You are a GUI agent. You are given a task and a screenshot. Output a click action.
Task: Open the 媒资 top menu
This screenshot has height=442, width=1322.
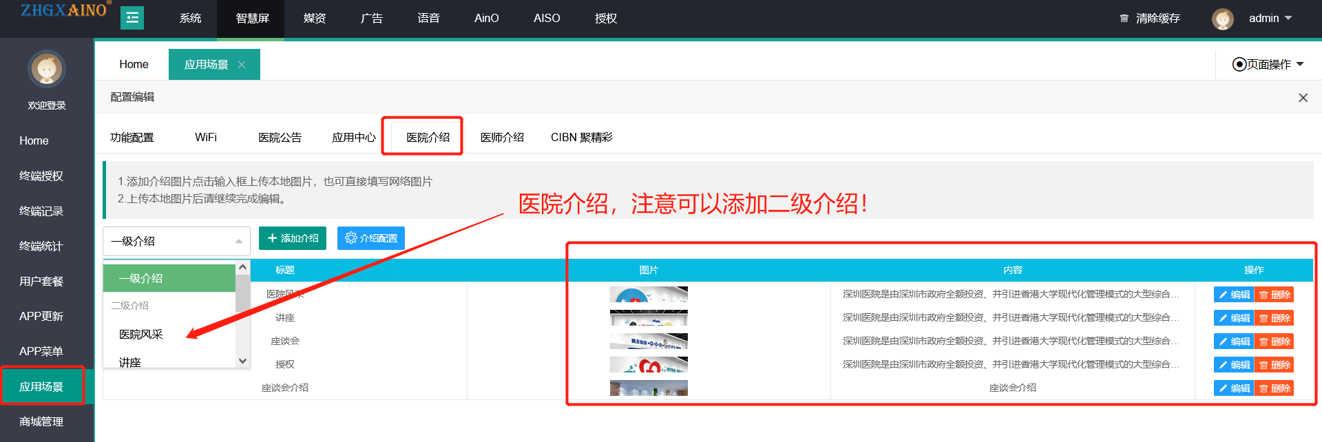click(x=315, y=19)
